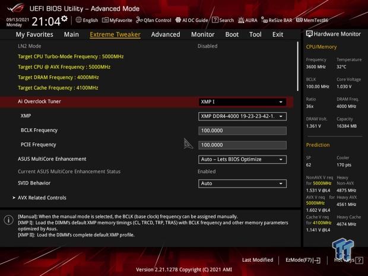Open AURA lighting icon
Image resolution: width=368 pixels, height=276 pixels.
pos(241,20)
